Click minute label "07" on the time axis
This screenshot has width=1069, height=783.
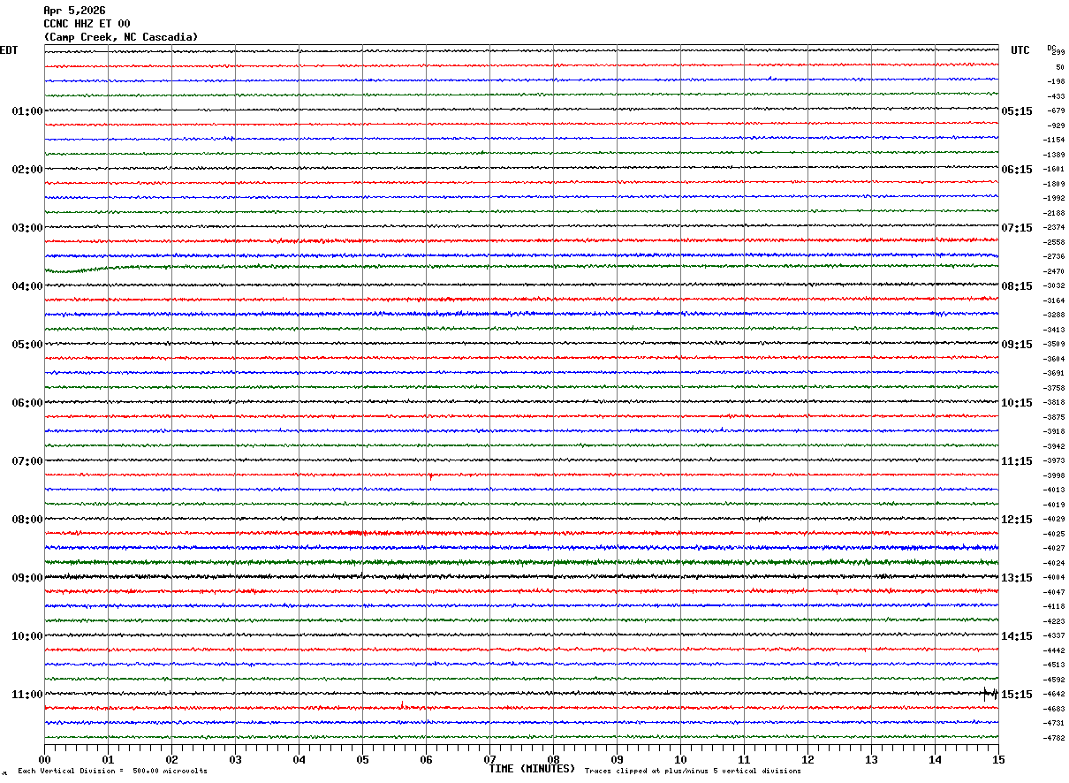point(489,759)
